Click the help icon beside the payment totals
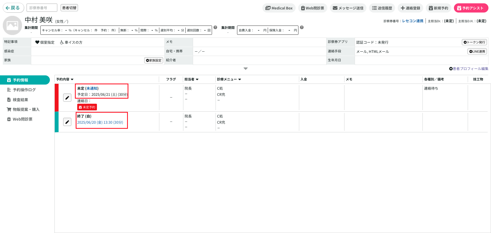 tap(302, 28)
